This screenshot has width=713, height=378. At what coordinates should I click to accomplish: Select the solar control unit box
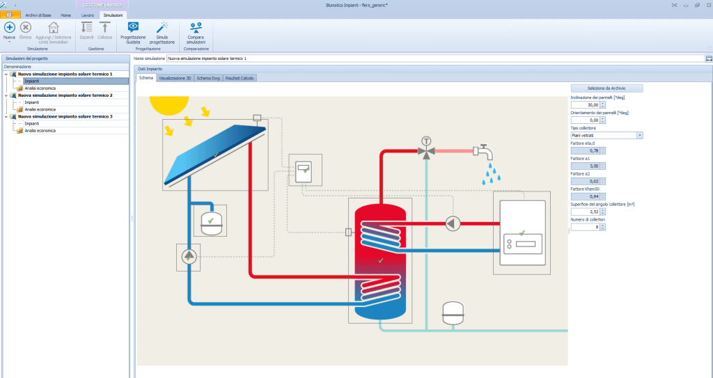tap(305, 171)
